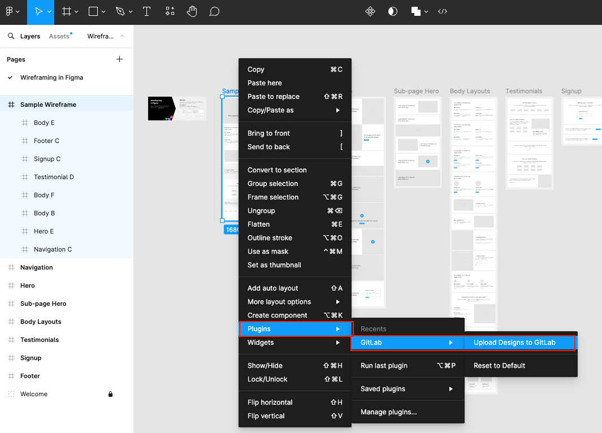Open the boolean groups dropdown
602x433 pixels.
pos(426,11)
